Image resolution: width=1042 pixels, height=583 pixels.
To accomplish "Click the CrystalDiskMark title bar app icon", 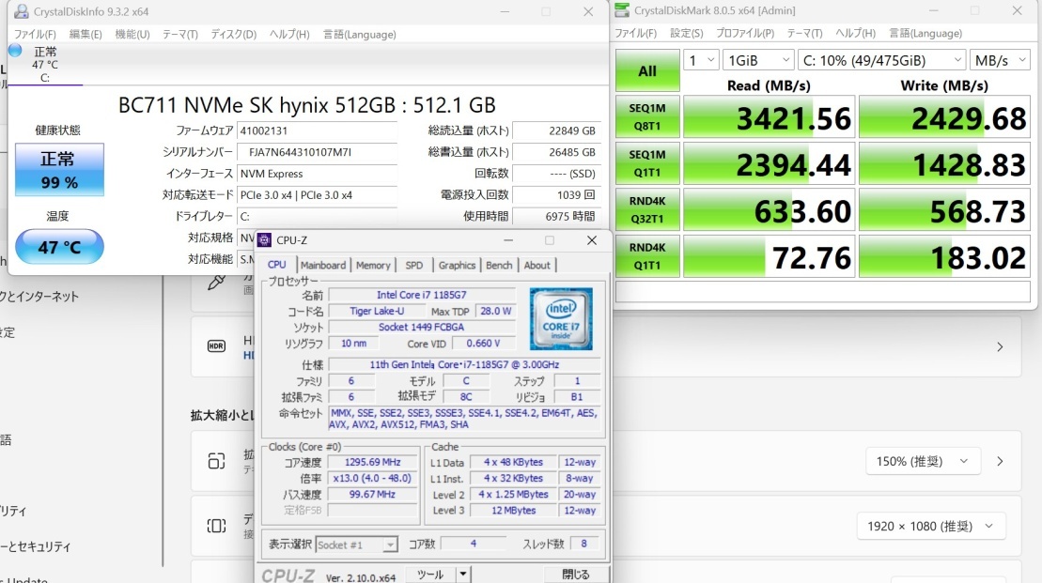I will coord(622,11).
